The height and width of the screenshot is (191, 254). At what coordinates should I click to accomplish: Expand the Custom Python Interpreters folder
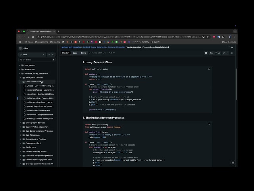[x=21, y=127]
